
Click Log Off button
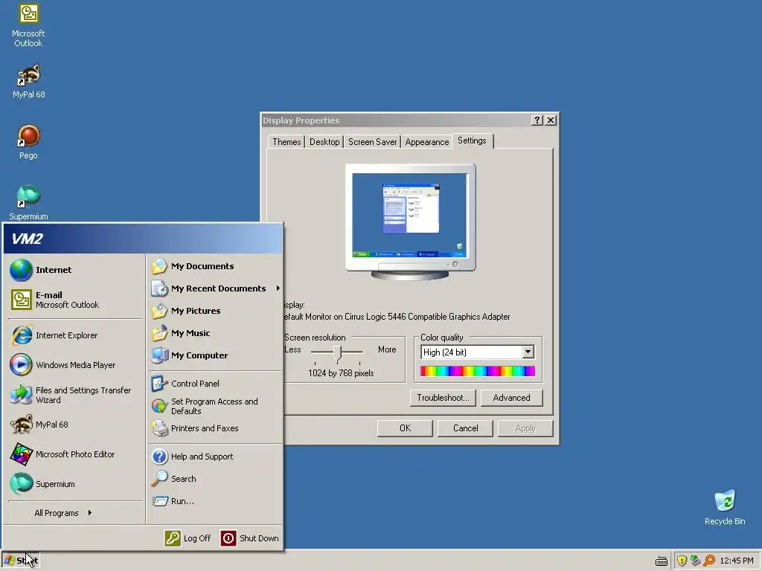[188, 538]
